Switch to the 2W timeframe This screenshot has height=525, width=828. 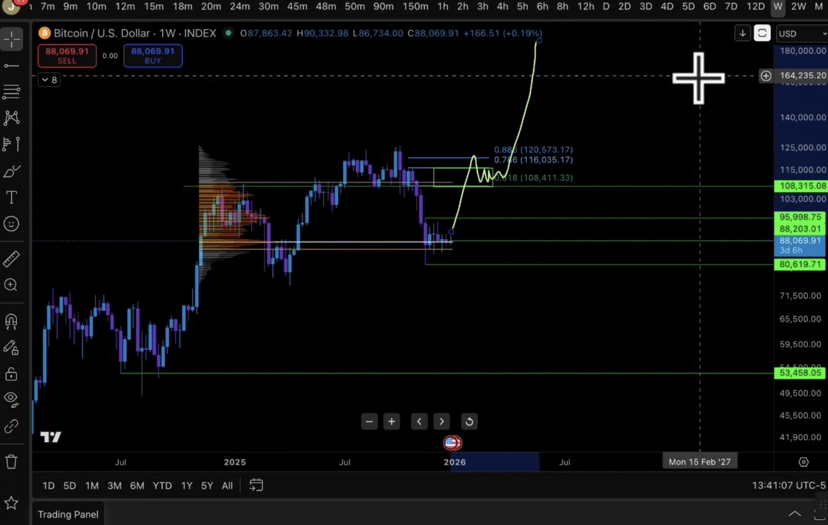point(799,6)
